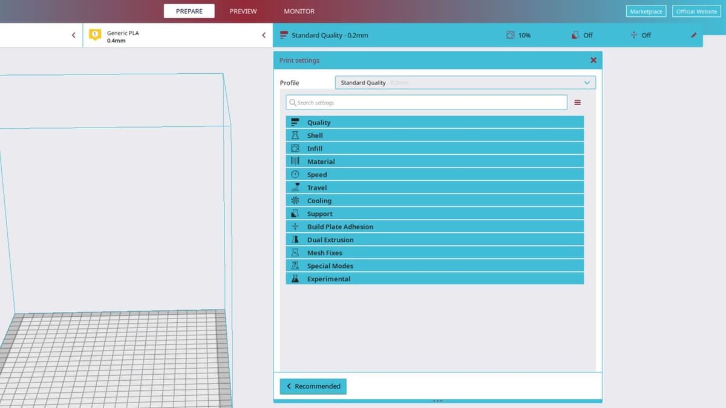Image resolution: width=726 pixels, height=408 pixels.
Task: Click the Build Plate Adhesion icon
Action: tap(295, 227)
